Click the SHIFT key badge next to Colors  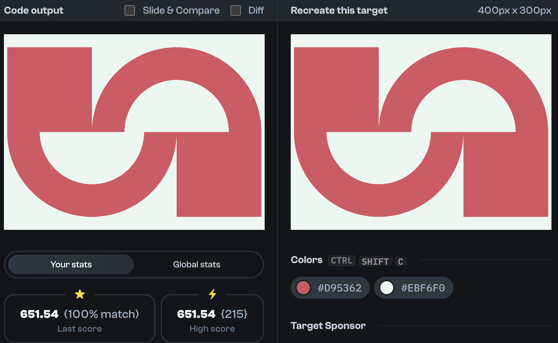(x=375, y=261)
